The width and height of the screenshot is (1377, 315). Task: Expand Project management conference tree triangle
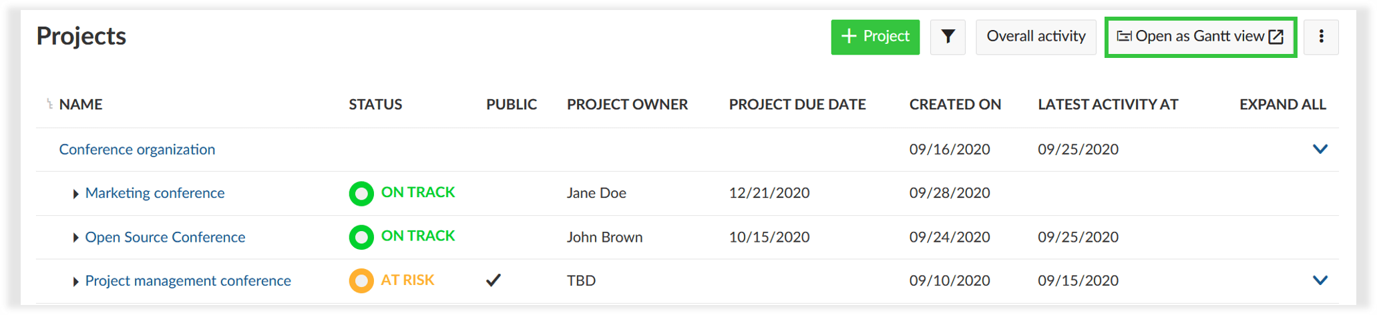(x=75, y=282)
